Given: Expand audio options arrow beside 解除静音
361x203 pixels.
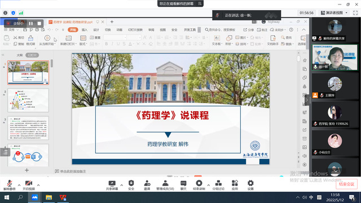Looking at the screenshot, I should tap(19, 185).
